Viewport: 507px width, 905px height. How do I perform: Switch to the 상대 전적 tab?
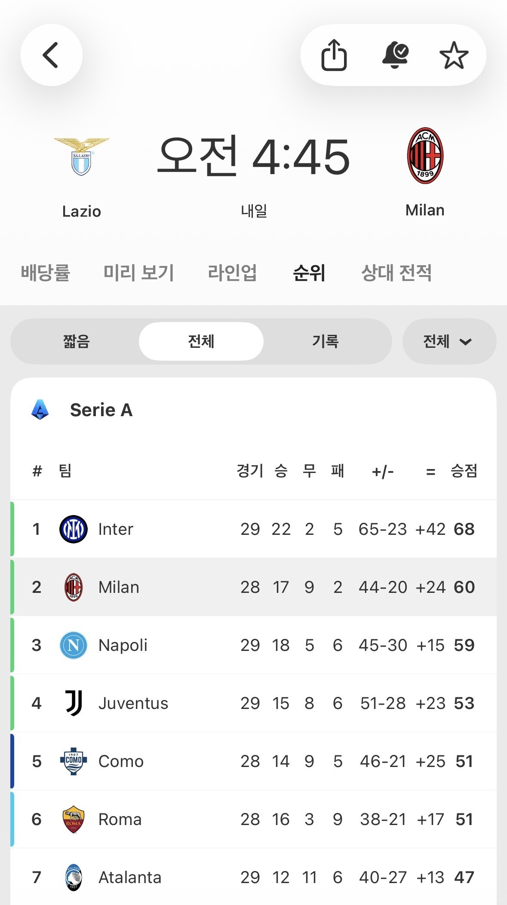(x=396, y=273)
